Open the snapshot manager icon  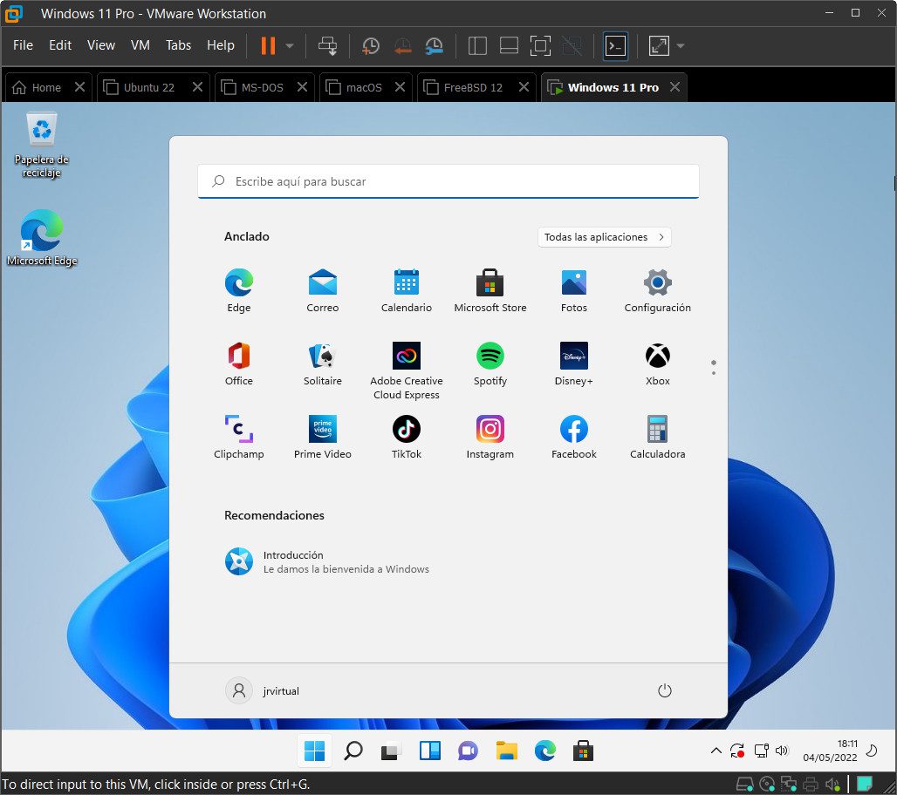click(x=435, y=45)
